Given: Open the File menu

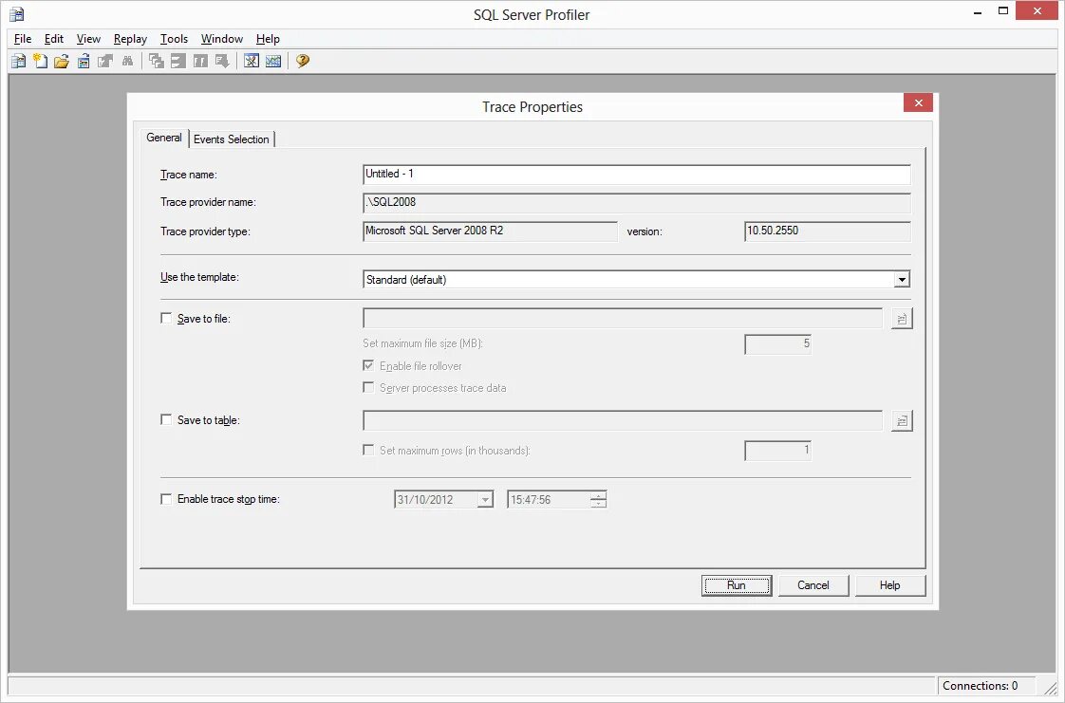Looking at the screenshot, I should [23, 39].
